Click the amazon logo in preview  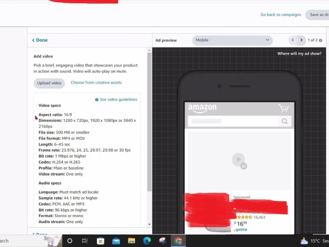pyautogui.click(x=202, y=108)
